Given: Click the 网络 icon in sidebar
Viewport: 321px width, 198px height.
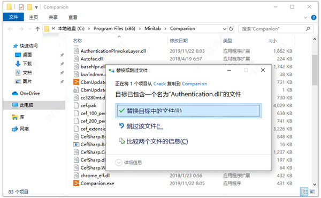Looking at the screenshot, I should click(15, 129).
